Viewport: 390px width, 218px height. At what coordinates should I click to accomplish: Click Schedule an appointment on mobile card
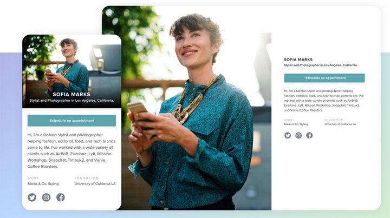point(71,121)
